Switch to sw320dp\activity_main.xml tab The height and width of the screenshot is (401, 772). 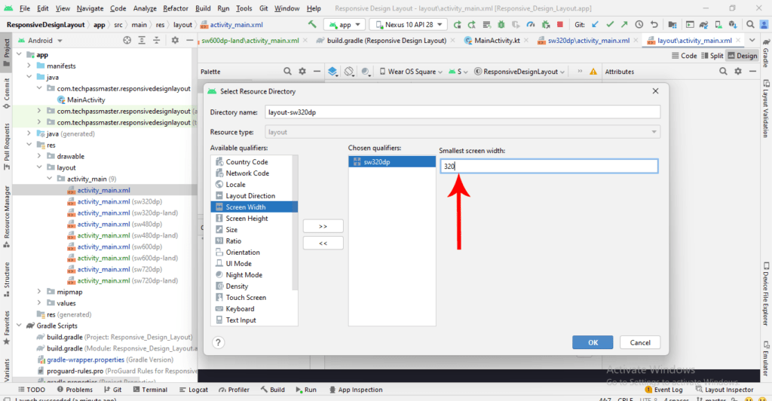click(x=587, y=41)
